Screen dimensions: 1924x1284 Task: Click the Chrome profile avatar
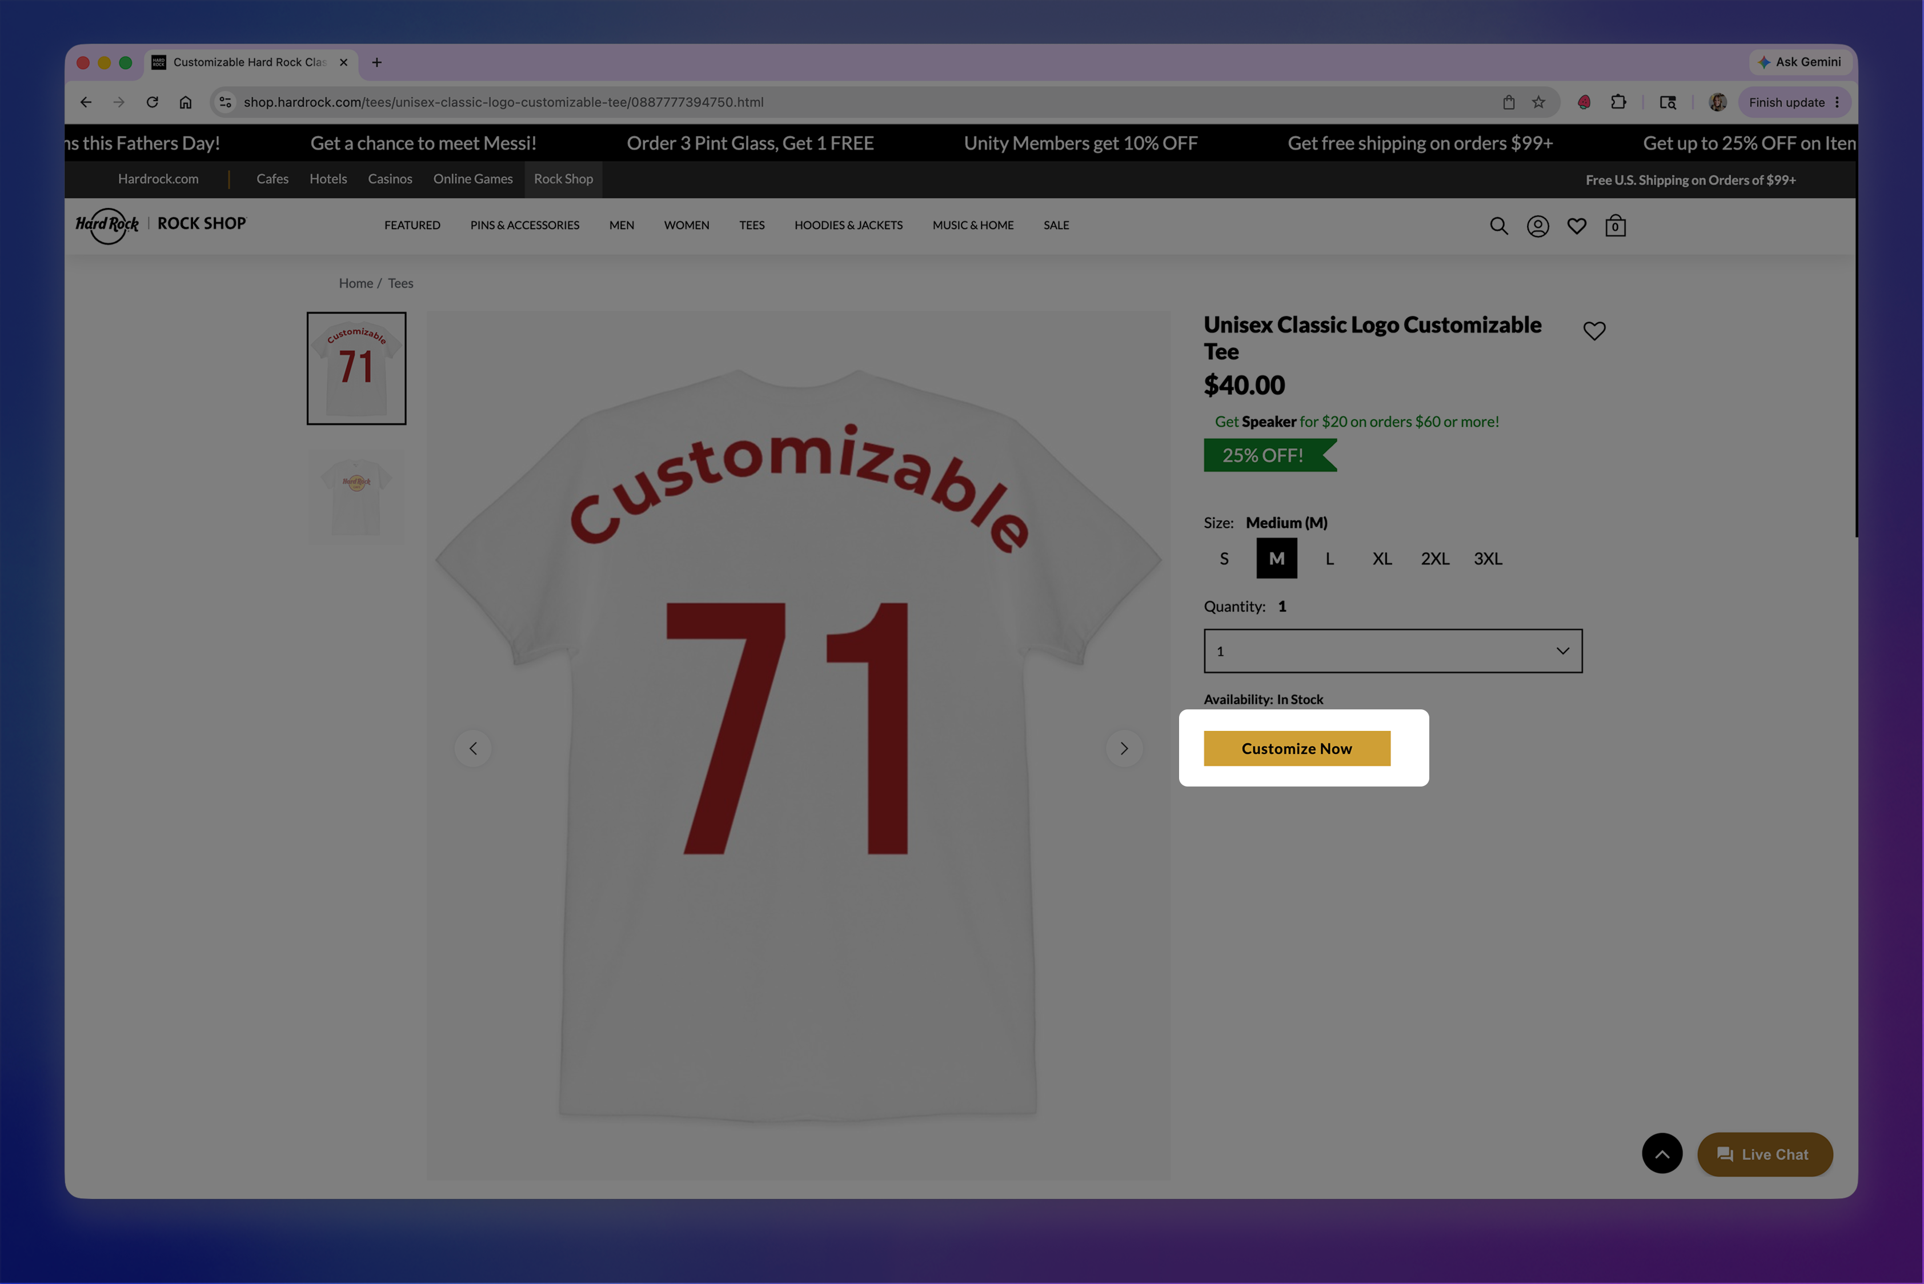1718,102
